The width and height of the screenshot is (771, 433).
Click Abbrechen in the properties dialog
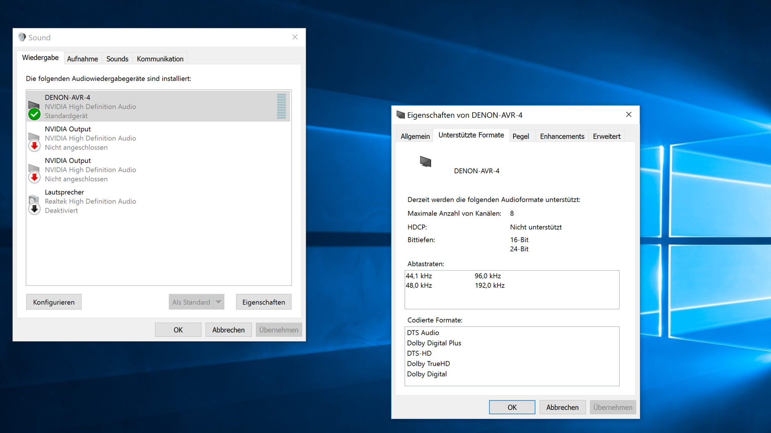click(563, 407)
